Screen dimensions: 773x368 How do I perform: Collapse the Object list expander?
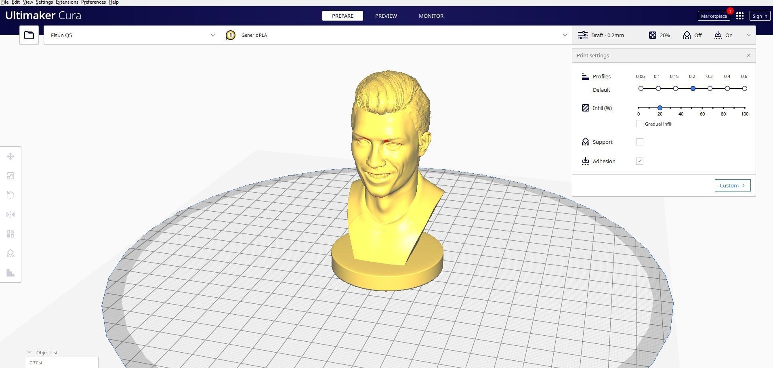29,352
